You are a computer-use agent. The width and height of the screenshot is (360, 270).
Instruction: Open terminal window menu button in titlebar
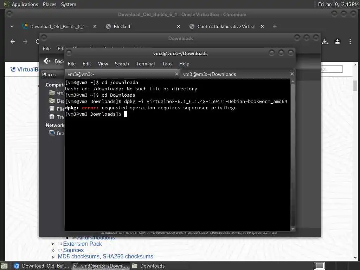click(69, 53)
